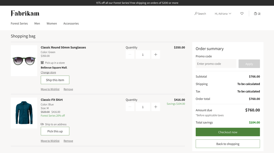Click the $416.00 shirt line price
The image size is (274, 153).
(x=179, y=100)
